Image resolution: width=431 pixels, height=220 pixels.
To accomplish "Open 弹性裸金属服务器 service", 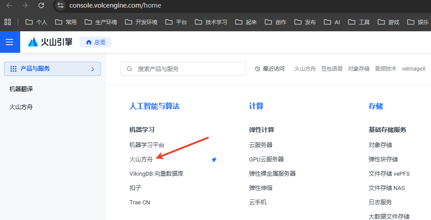I will pos(272,173).
